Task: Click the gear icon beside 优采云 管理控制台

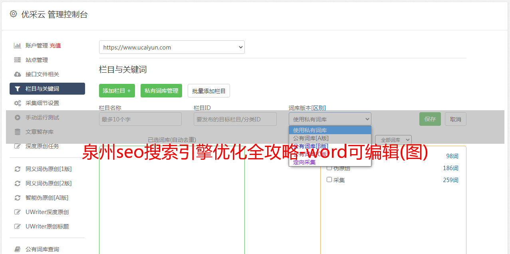Action: click(x=13, y=14)
